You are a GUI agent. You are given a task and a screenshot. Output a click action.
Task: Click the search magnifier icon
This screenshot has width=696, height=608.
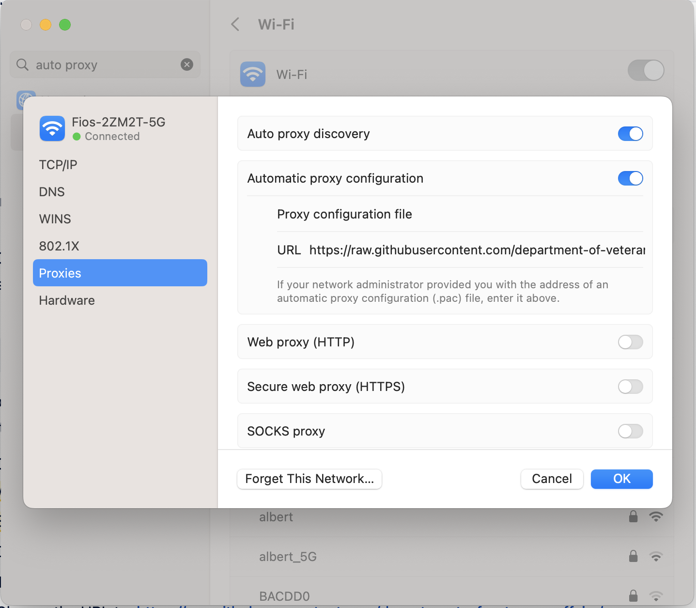[x=22, y=64]
